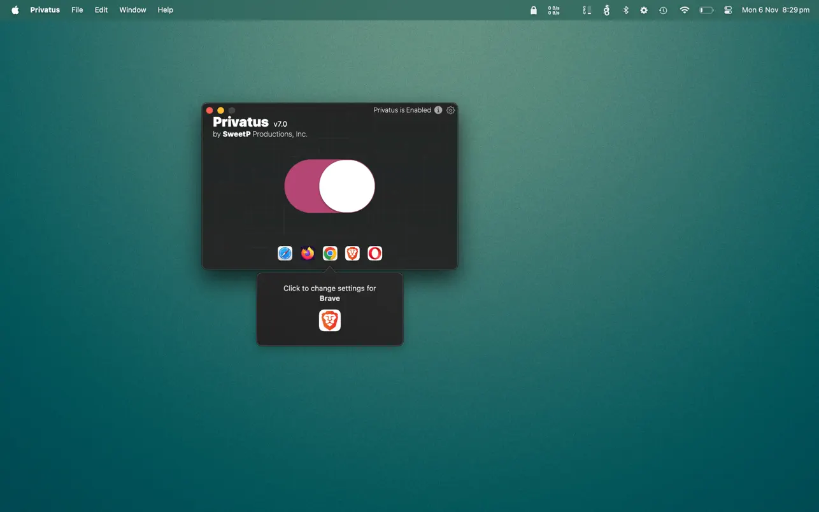This screenshot has width=819, height=512.
Task: Open the Apple menu
Action: tap(15, 10)
